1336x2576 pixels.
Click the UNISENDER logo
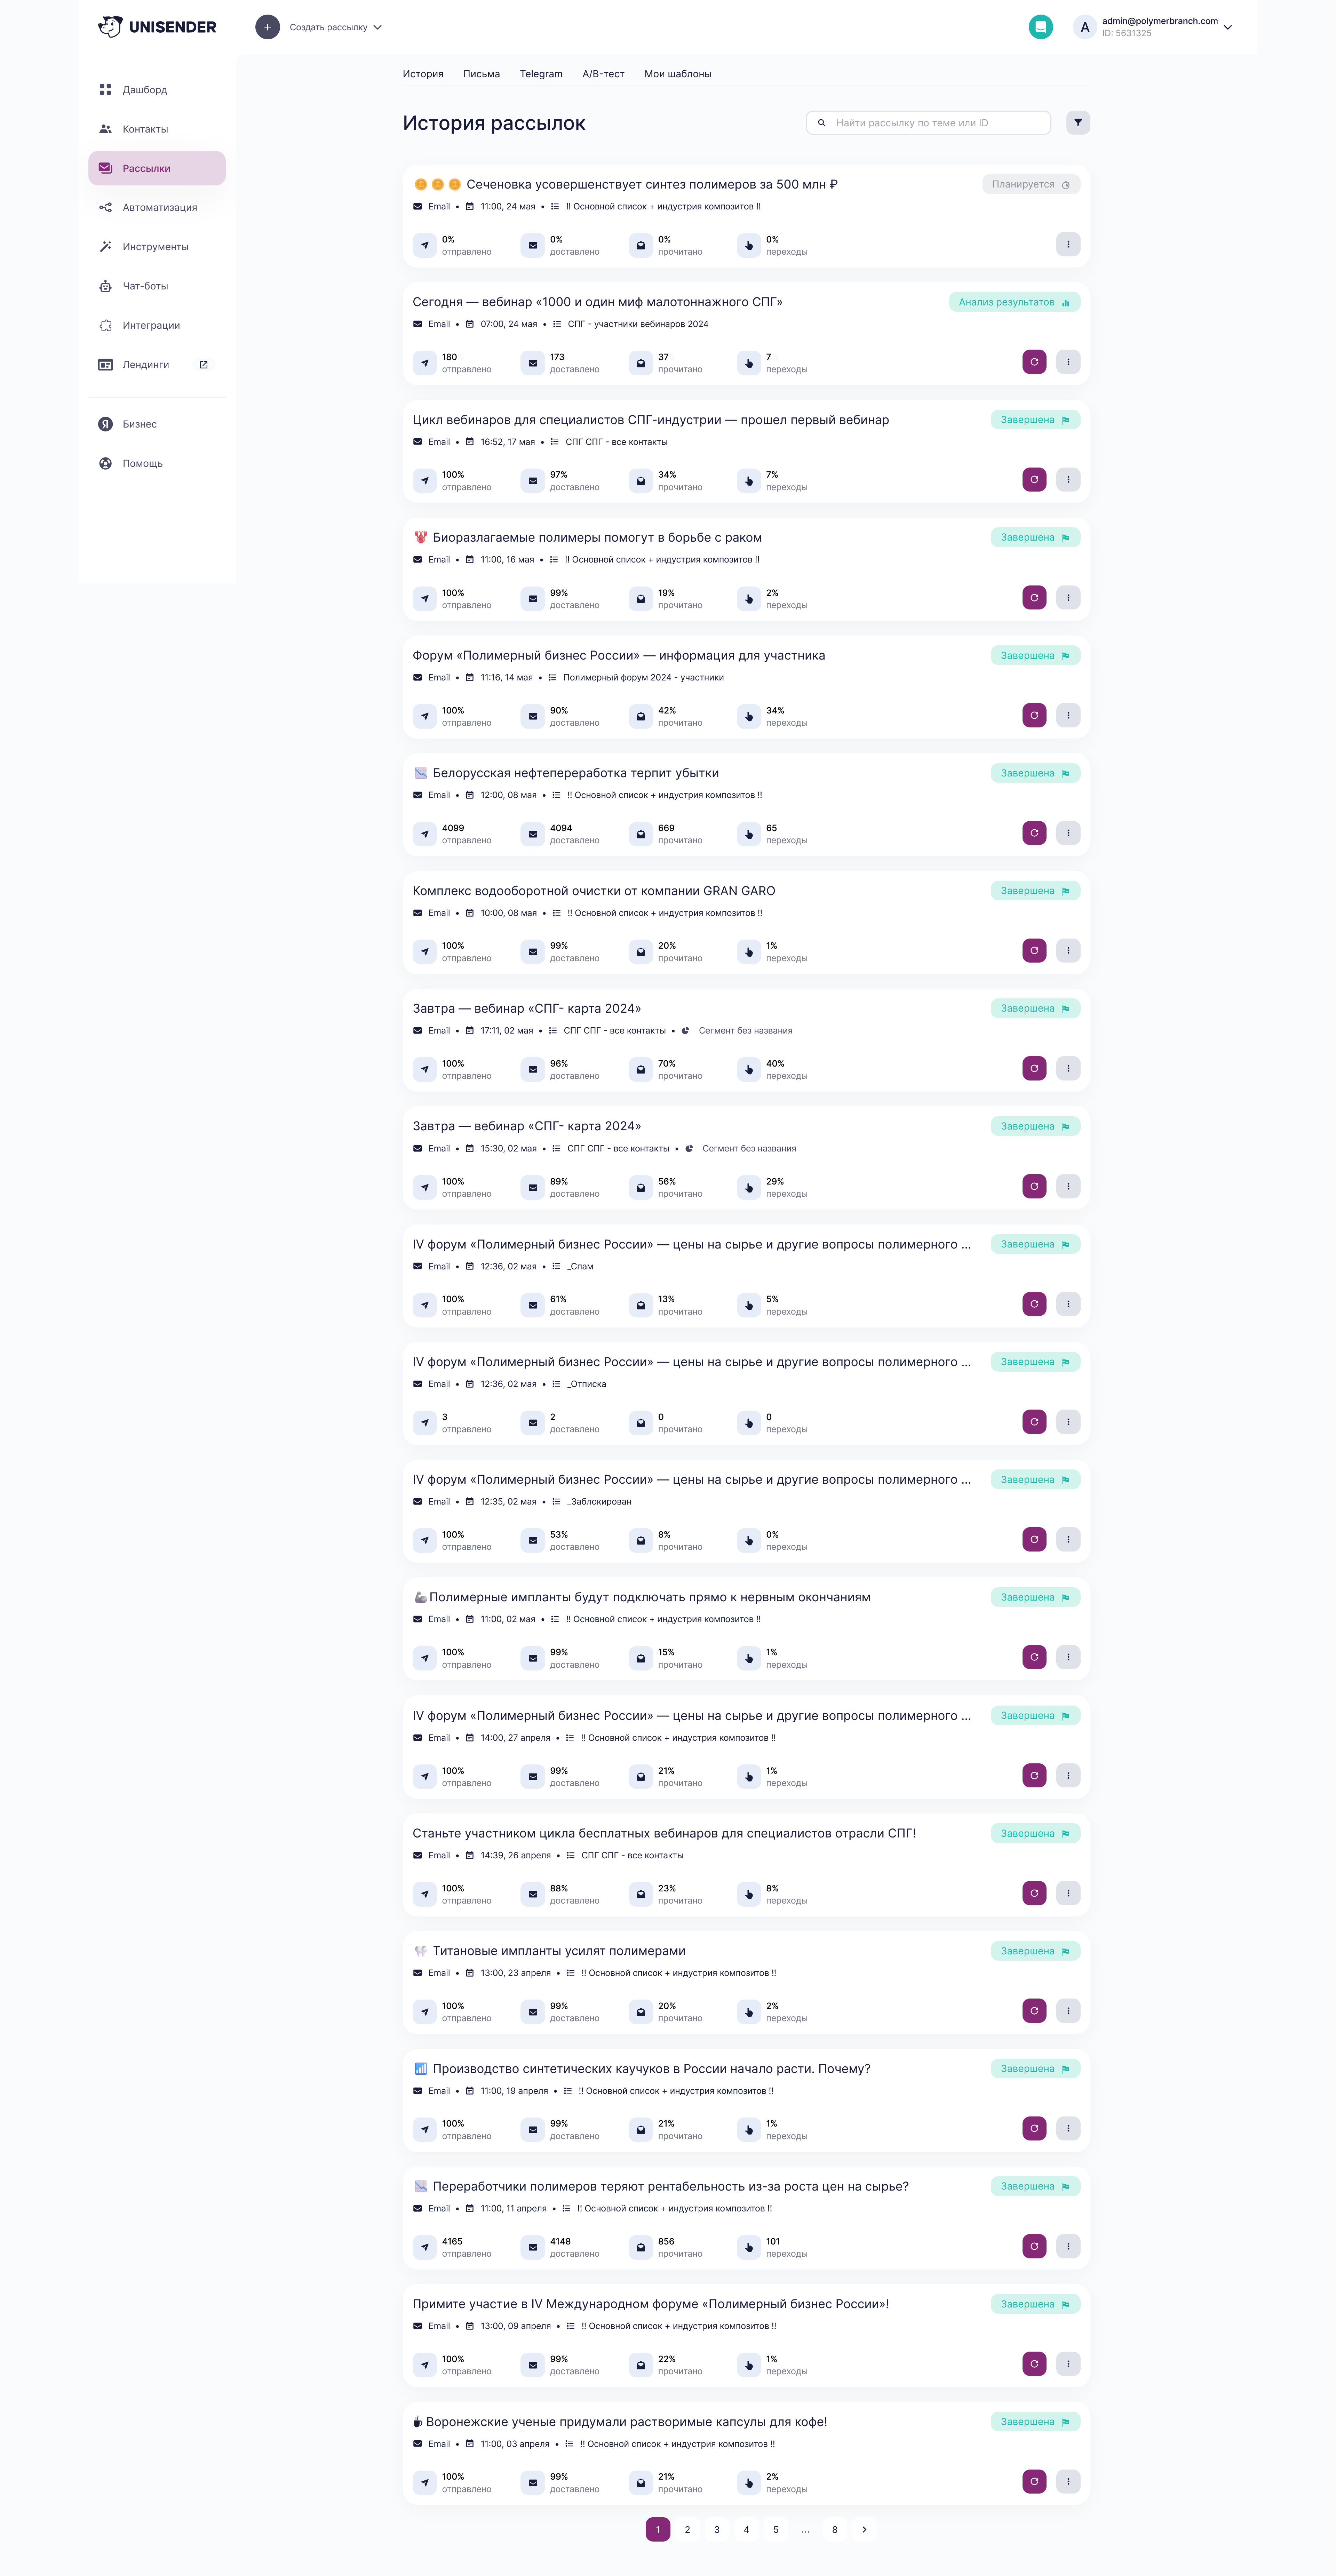coord(158,27)
